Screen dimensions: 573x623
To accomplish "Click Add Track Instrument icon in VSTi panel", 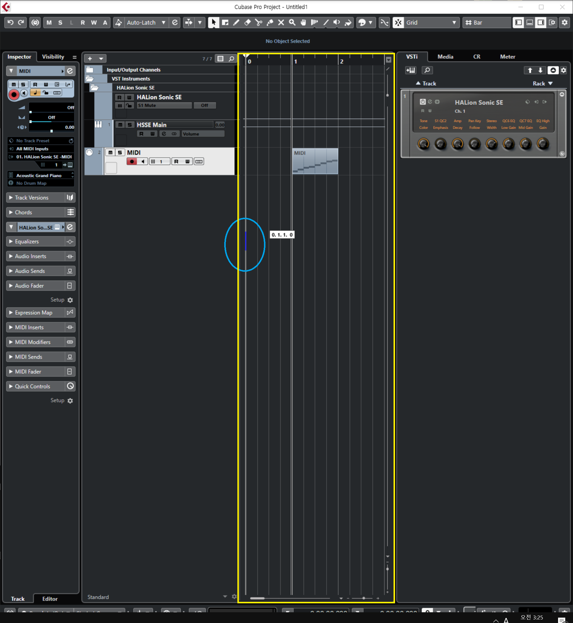I will [411, 70].
